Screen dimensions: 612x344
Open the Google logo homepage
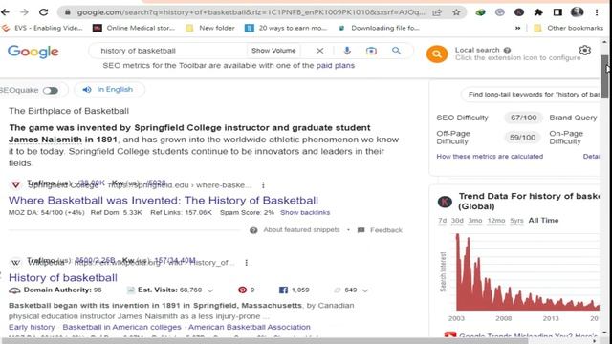coord(33,52)
